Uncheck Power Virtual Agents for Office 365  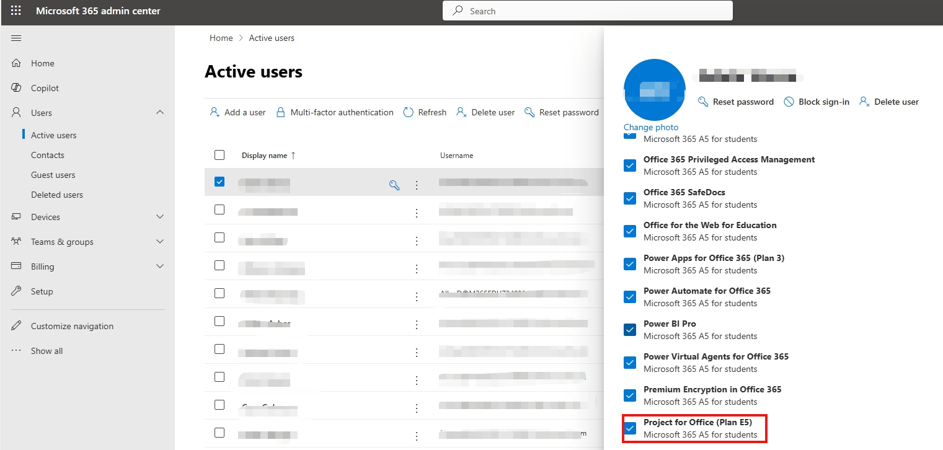coord(630,363)
